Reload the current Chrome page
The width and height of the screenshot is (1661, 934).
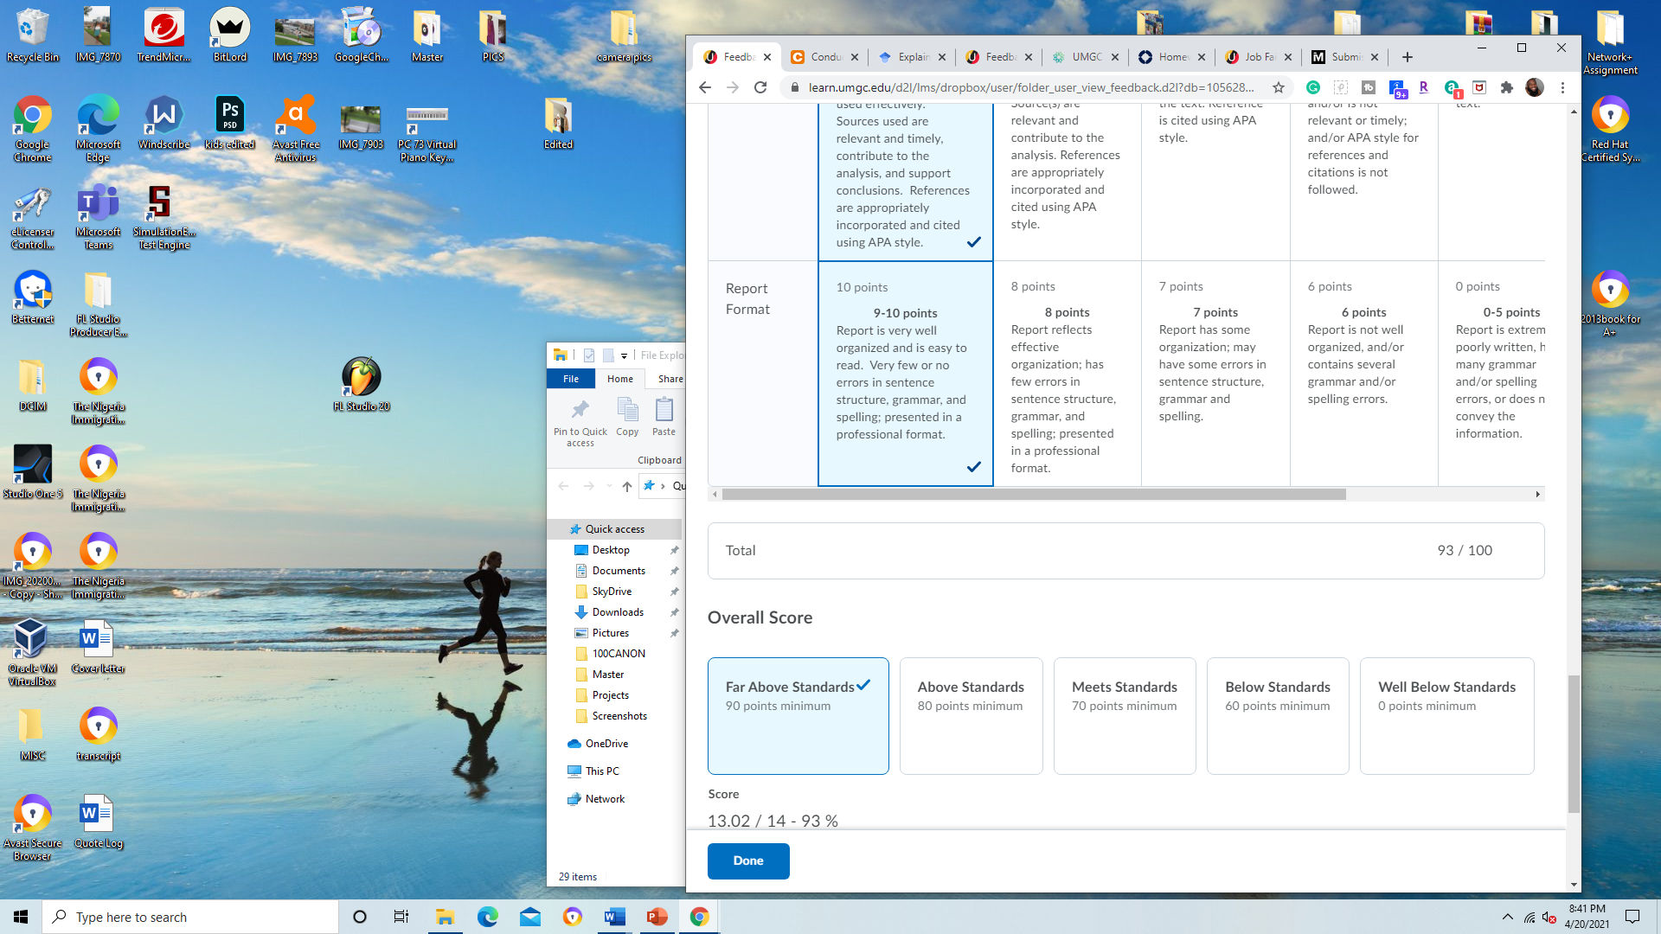(760, 87)
